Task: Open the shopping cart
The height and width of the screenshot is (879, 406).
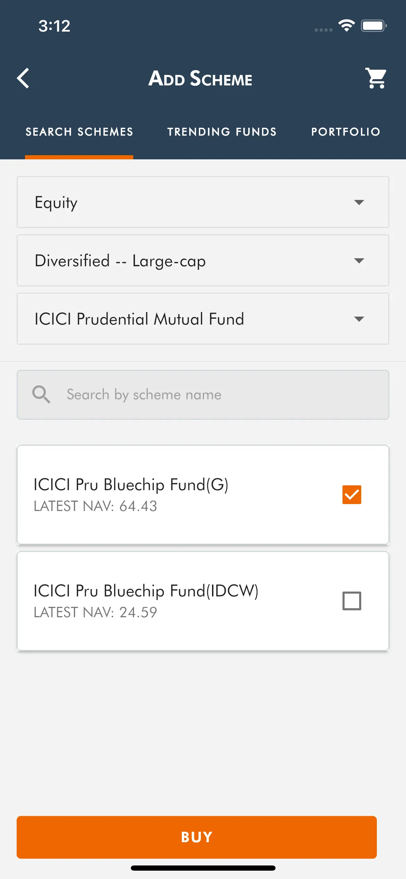Action: [376, 78]
